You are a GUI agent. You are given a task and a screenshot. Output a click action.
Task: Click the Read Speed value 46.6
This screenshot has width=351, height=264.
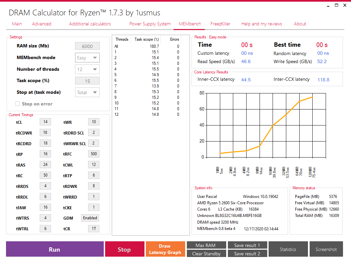[246, 61]
